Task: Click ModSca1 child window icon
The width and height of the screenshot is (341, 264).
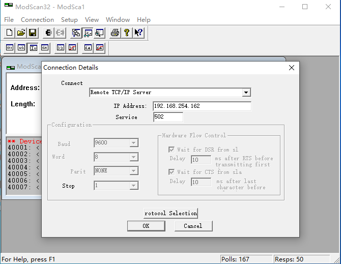Action: (11, 68)
